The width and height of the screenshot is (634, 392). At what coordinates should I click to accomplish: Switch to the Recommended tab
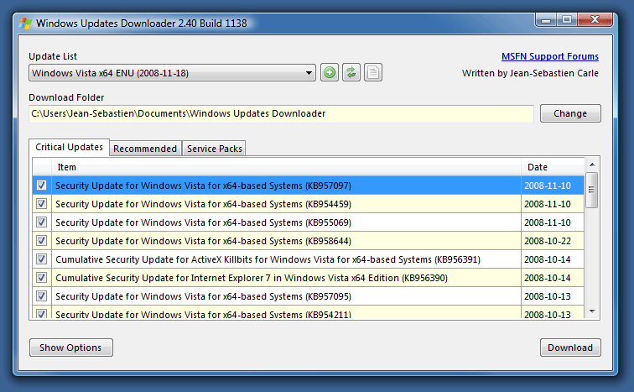(x=145, y=149)
